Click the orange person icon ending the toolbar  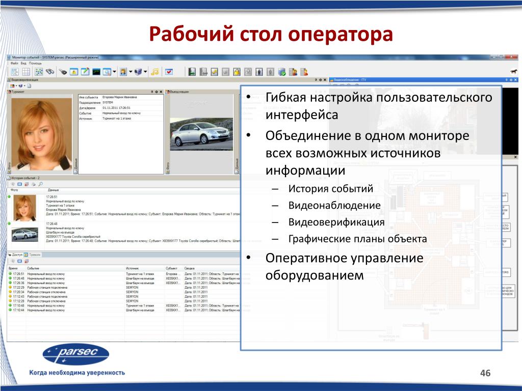click(x=304, y=71)
